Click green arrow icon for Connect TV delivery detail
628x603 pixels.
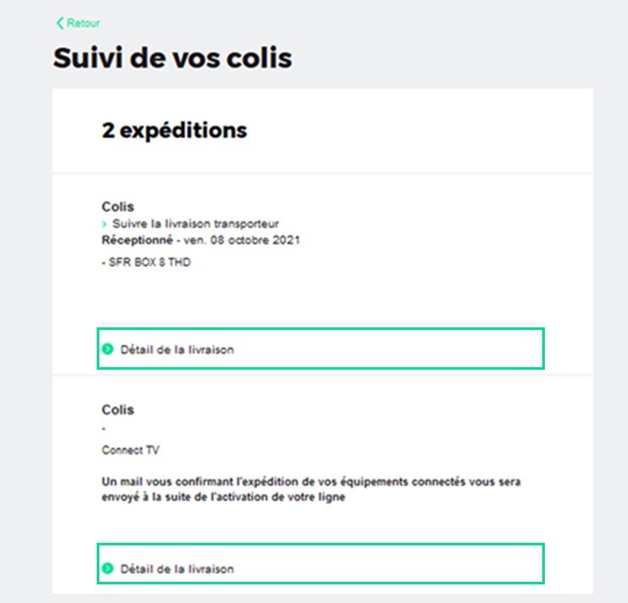pos(107,568)
